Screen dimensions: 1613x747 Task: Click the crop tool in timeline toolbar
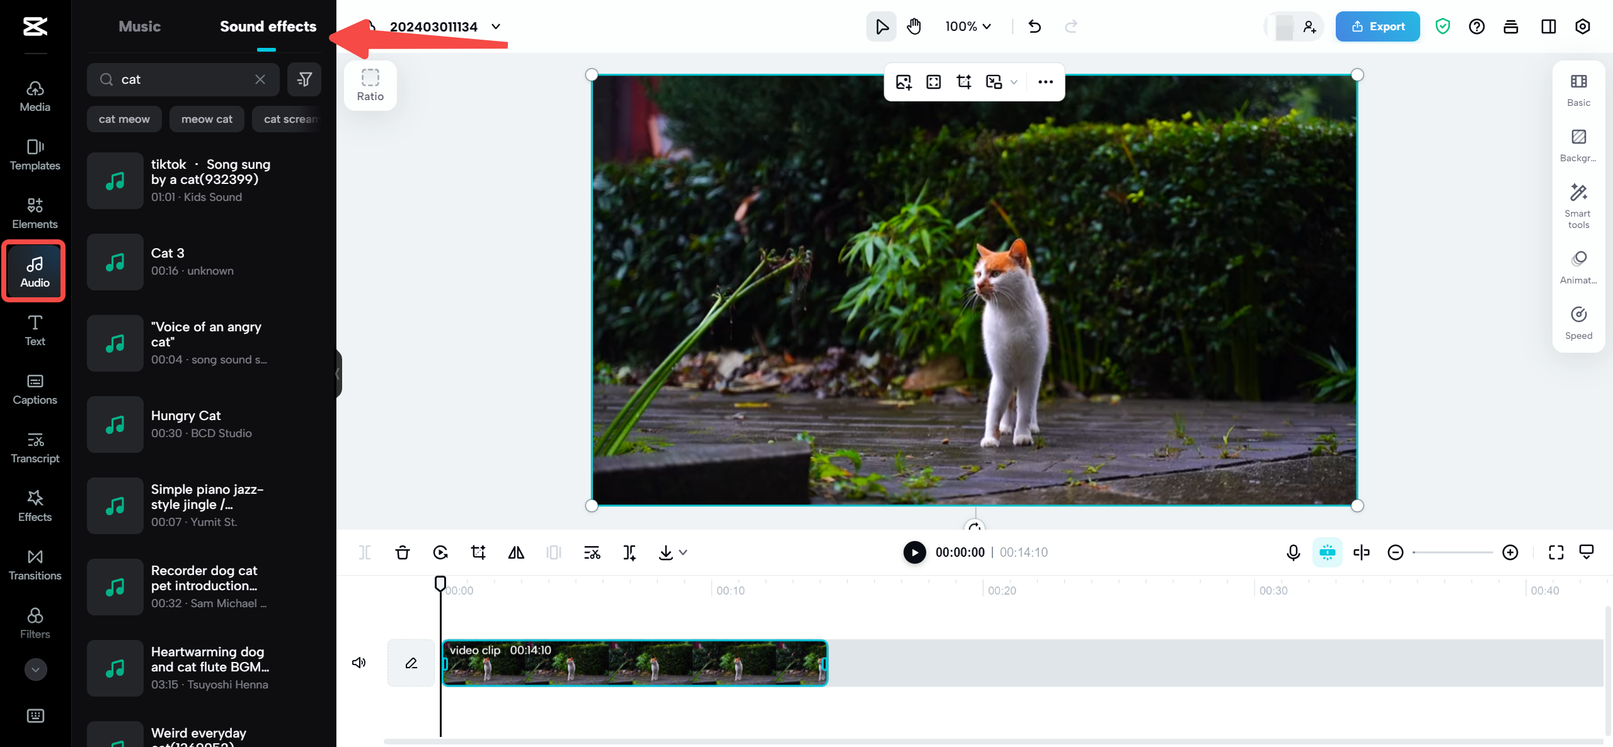[x=478, y=552]
